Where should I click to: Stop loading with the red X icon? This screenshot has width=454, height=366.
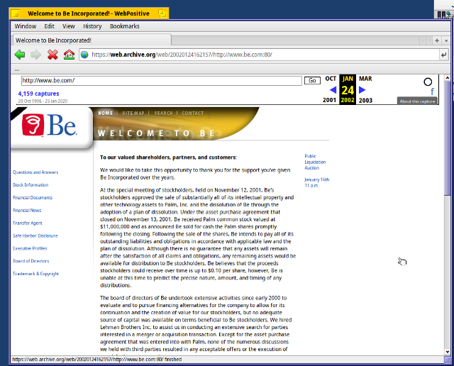pos(52,55)
